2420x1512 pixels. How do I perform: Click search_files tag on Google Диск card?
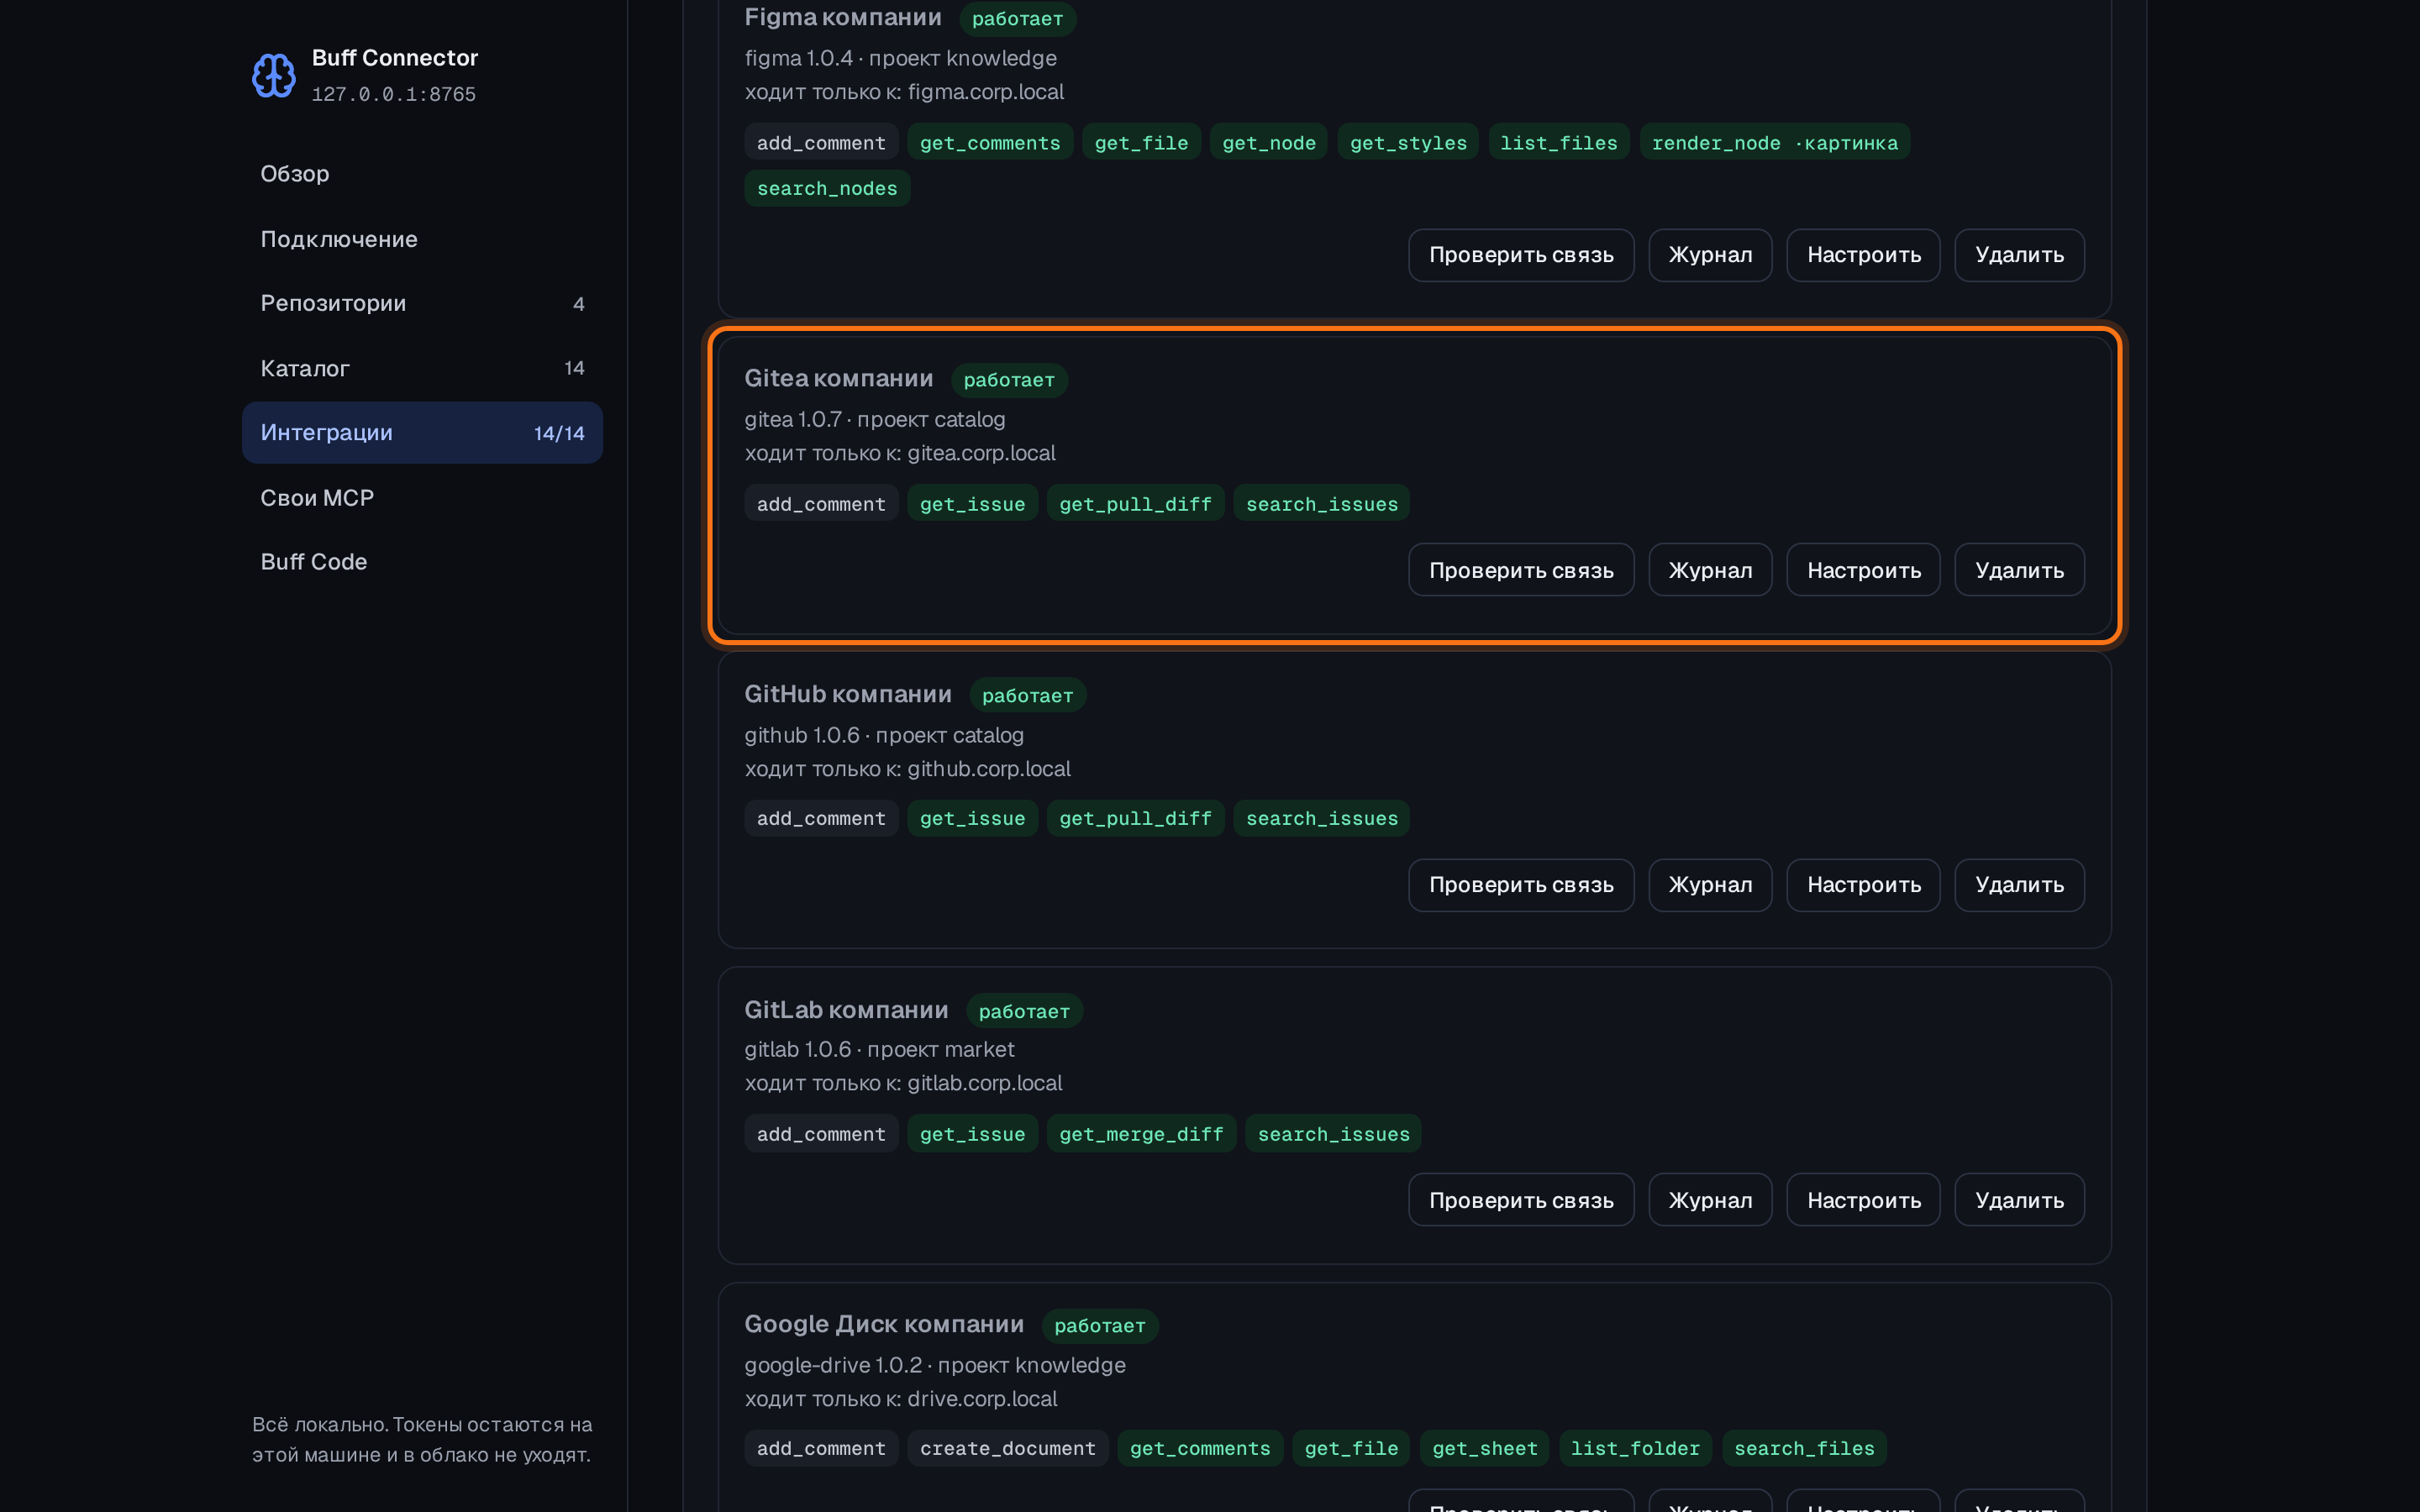click(x=1804, y=1448)
